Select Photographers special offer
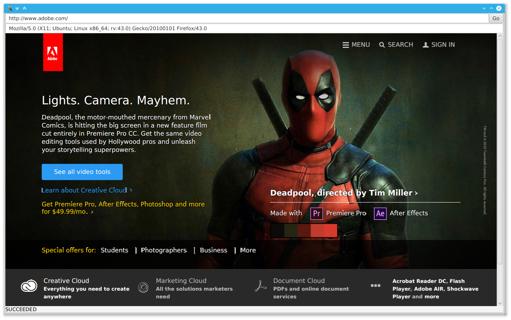This screenshot has width=511, height=320. [x=164, y=250]
